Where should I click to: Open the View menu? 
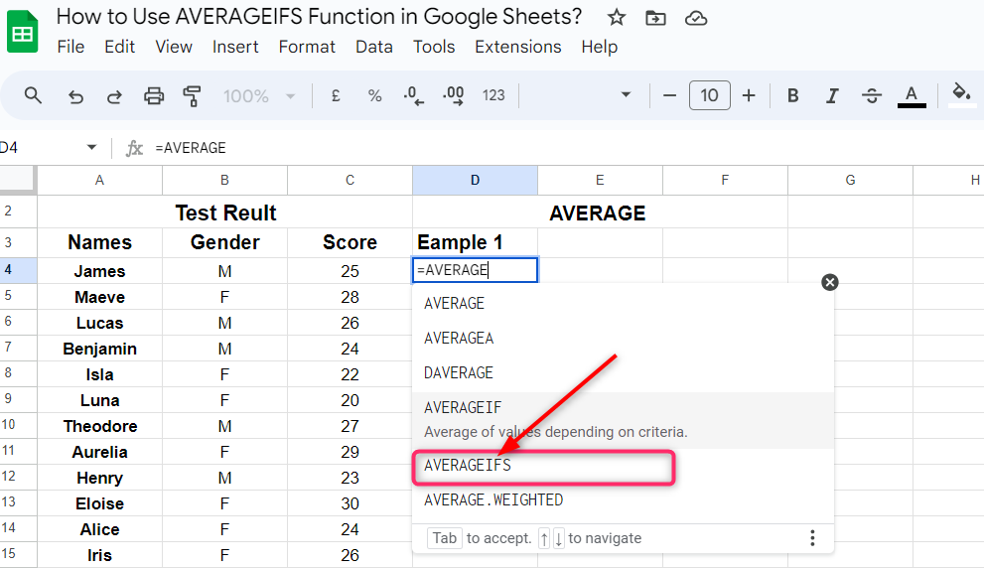[174, 47]
